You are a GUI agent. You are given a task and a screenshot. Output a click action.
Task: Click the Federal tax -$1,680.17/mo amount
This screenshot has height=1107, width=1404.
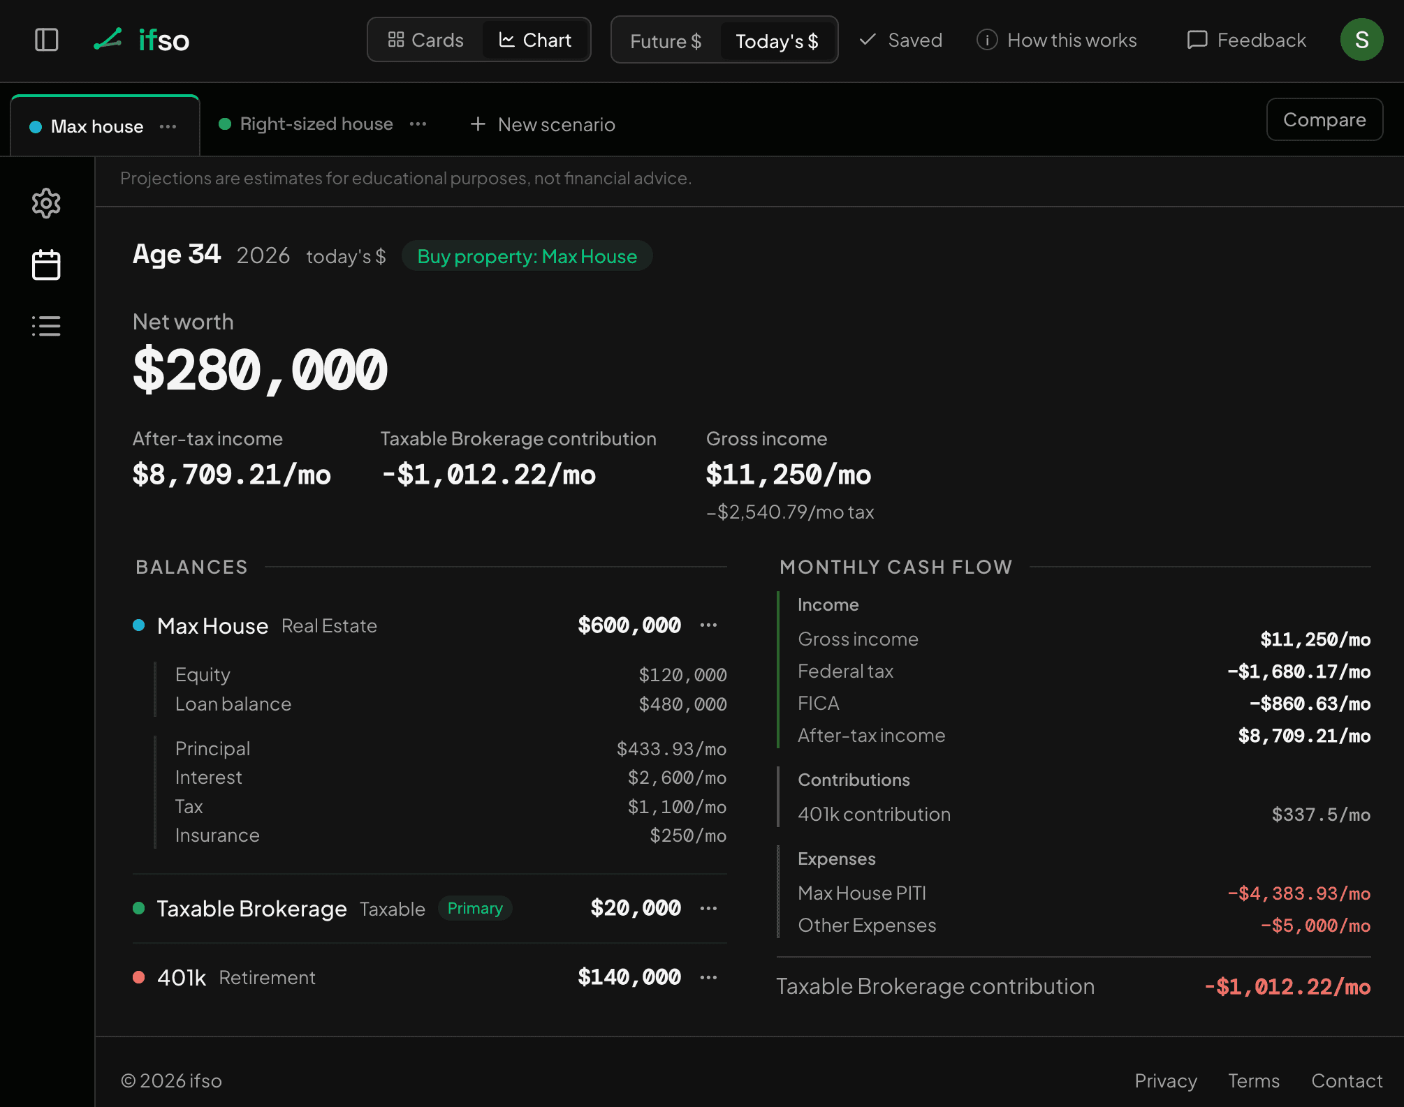coord(1299,671)
